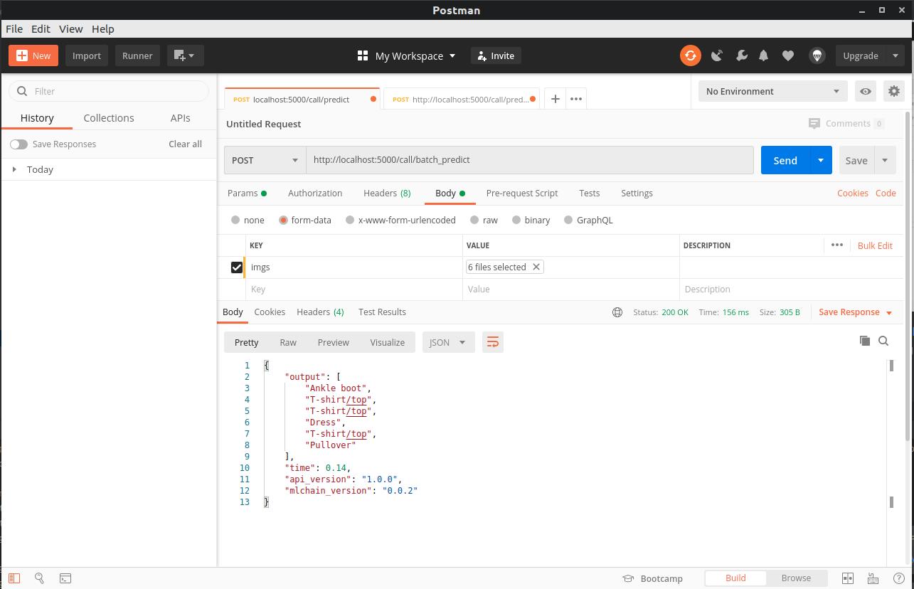914x589 pixels.
Task: Open the Runner button
Action: [137, 55]
